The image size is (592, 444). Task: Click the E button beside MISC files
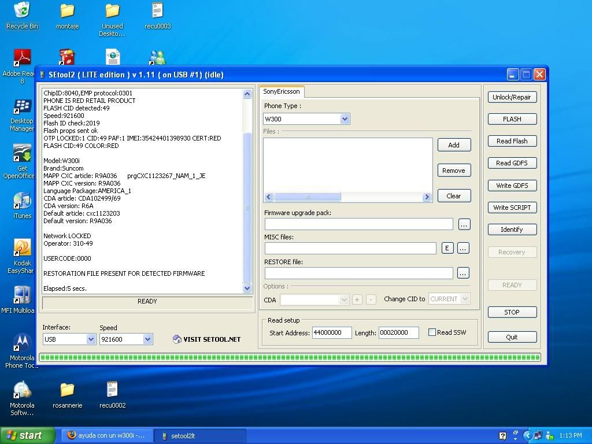click(447, 248)
